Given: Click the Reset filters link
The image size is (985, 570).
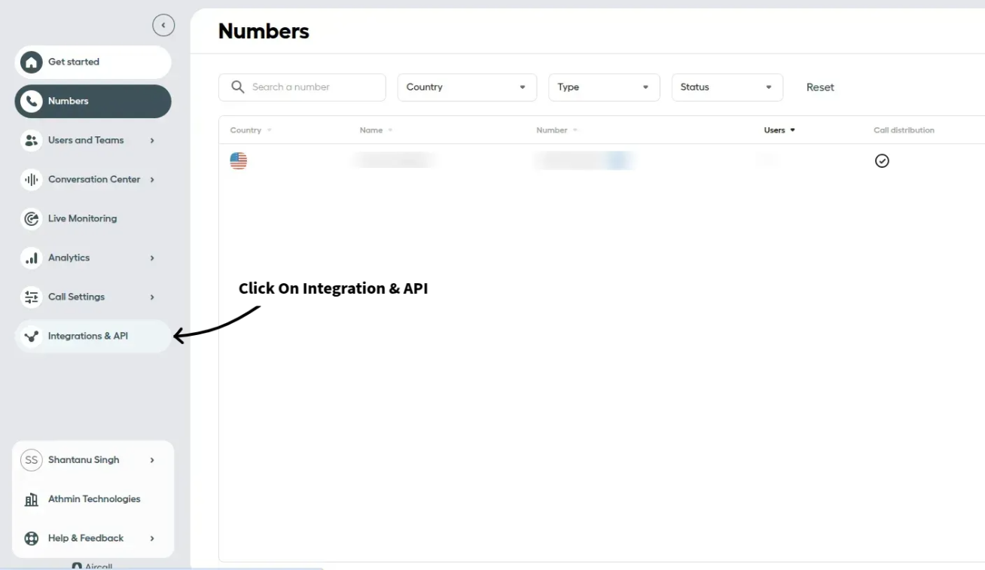Looking at the screenshot, I should [x=819, y=87].
